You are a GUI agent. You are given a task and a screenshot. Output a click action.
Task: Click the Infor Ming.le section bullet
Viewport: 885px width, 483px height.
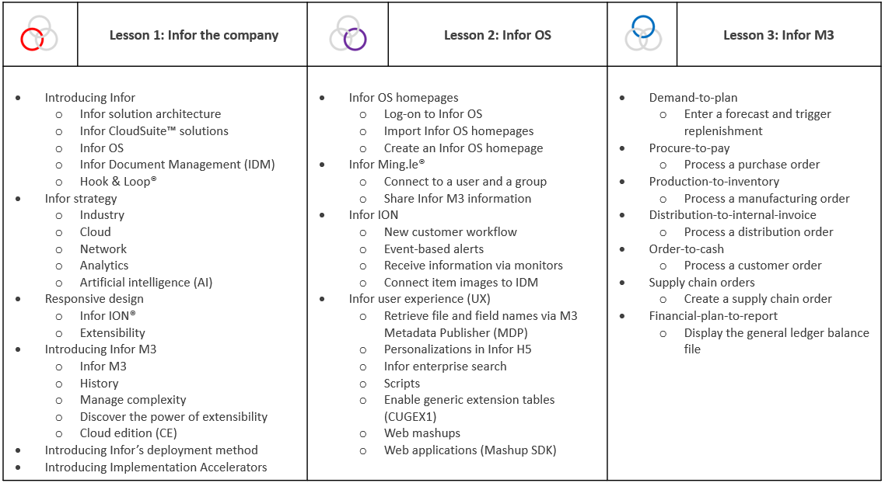pyautogui.click(x=387, y=165)
